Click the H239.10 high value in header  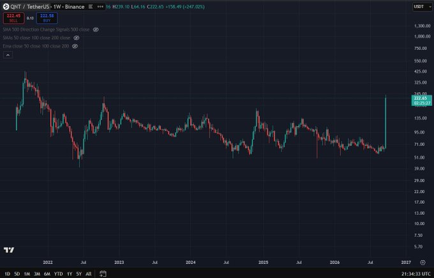[x=121, y=6]
